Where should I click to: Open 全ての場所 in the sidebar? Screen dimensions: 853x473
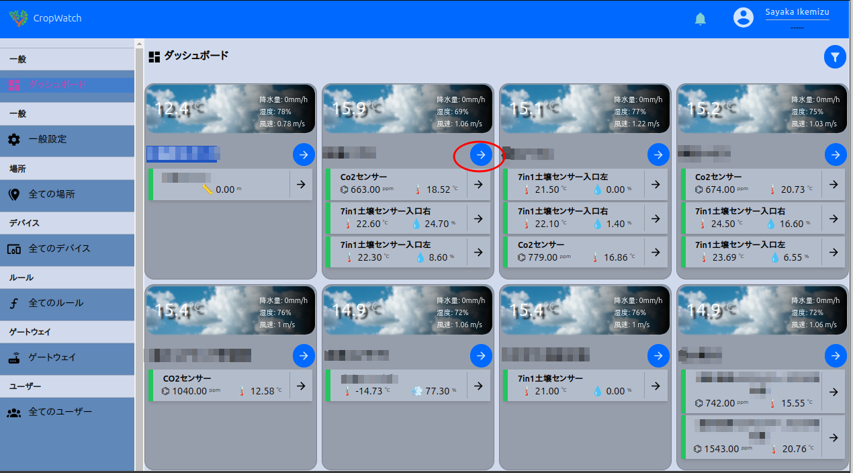[52, 194]
